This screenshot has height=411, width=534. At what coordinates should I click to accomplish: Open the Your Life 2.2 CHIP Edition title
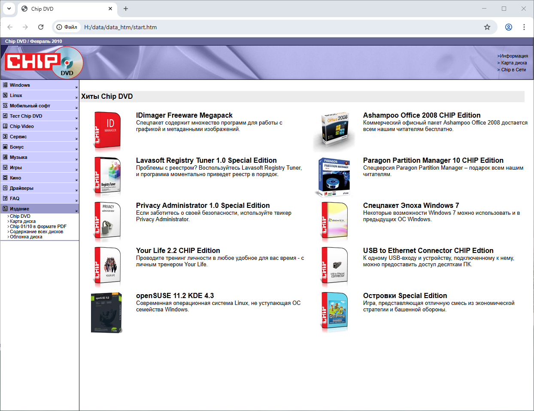pyautogui.click(x=178, y=250)
